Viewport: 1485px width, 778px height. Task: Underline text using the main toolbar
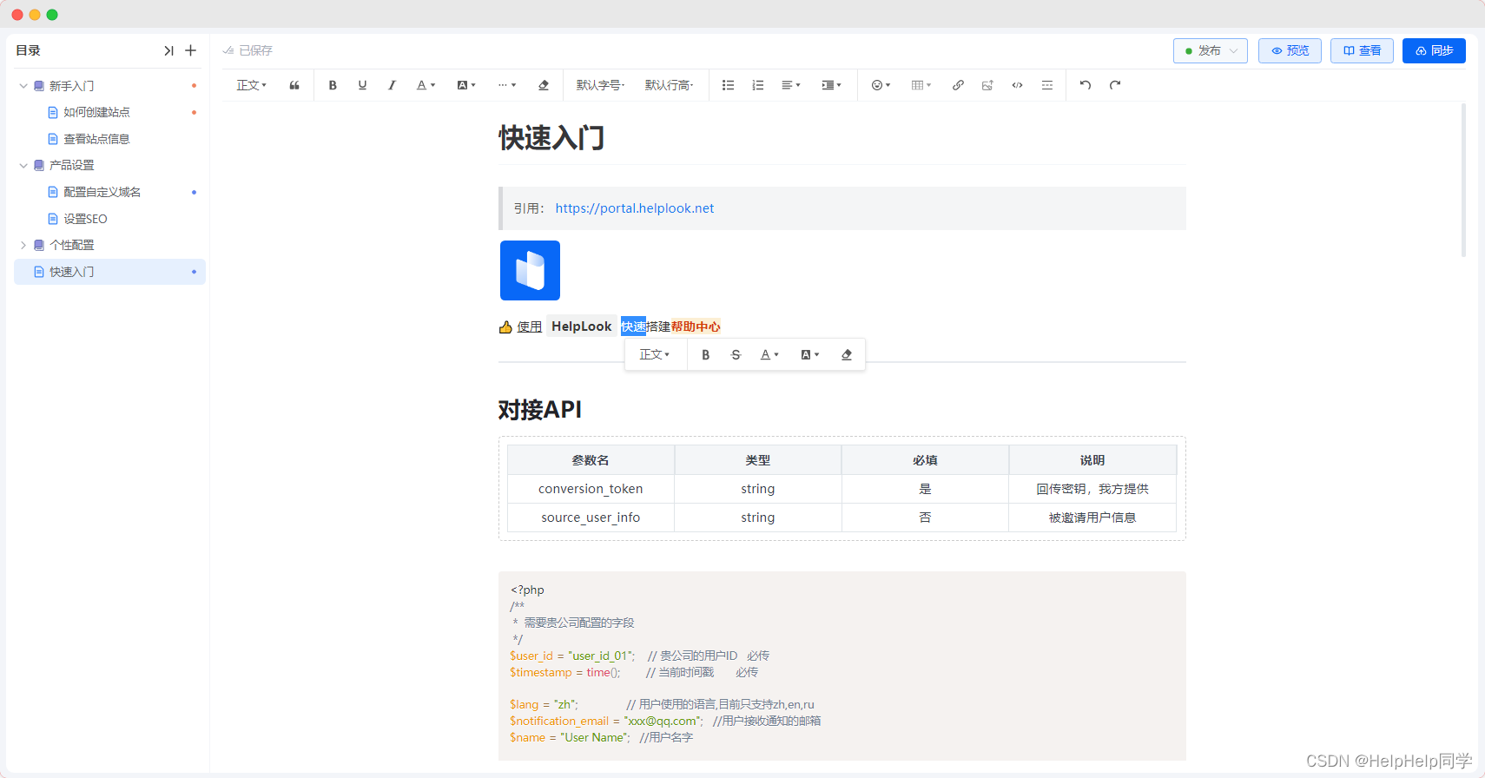(362, 85)
